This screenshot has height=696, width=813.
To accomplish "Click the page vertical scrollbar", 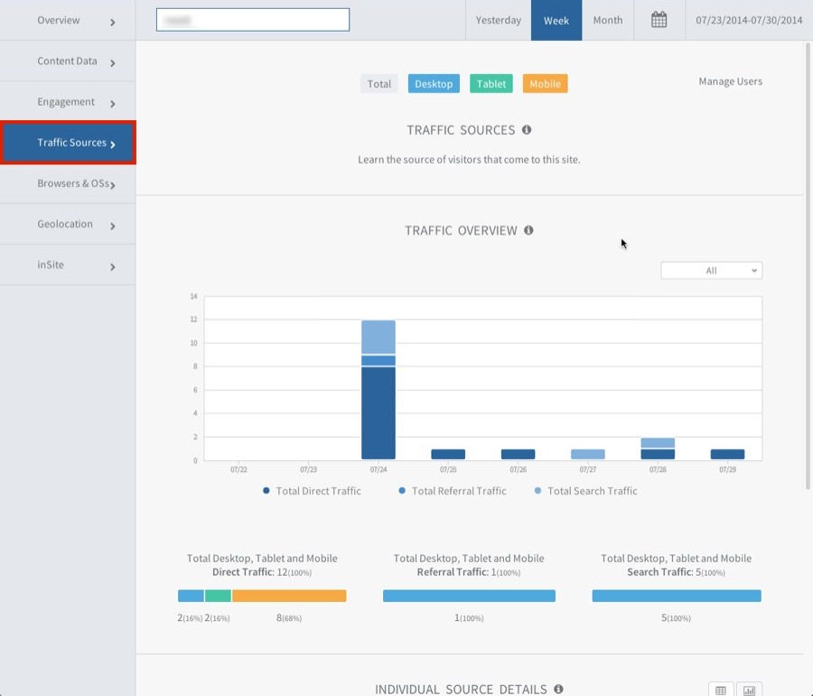I will [808, 266].
